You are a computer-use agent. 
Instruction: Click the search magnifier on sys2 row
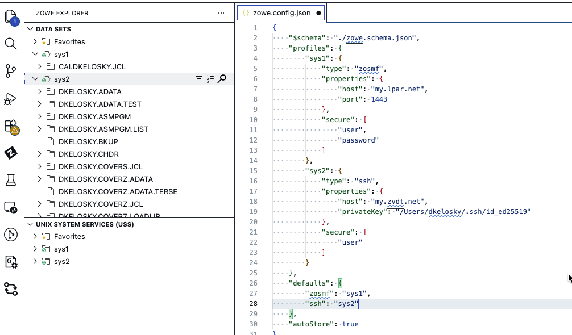[x=222, y=79]
